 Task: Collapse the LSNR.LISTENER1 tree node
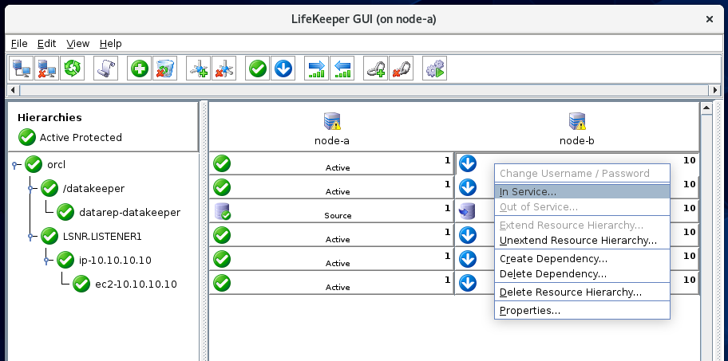coord(32,237)
